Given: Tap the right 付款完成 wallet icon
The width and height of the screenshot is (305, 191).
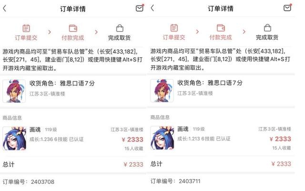Looking at the screenshot, I should tap(221, 28).
